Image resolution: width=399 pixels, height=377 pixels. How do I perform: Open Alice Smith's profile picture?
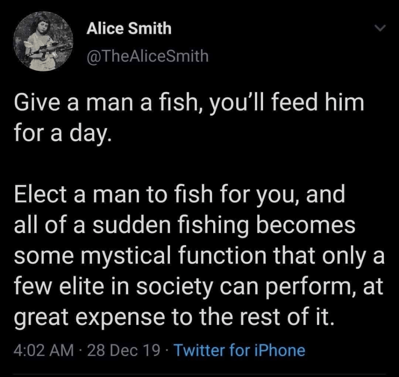pos(44,41)
